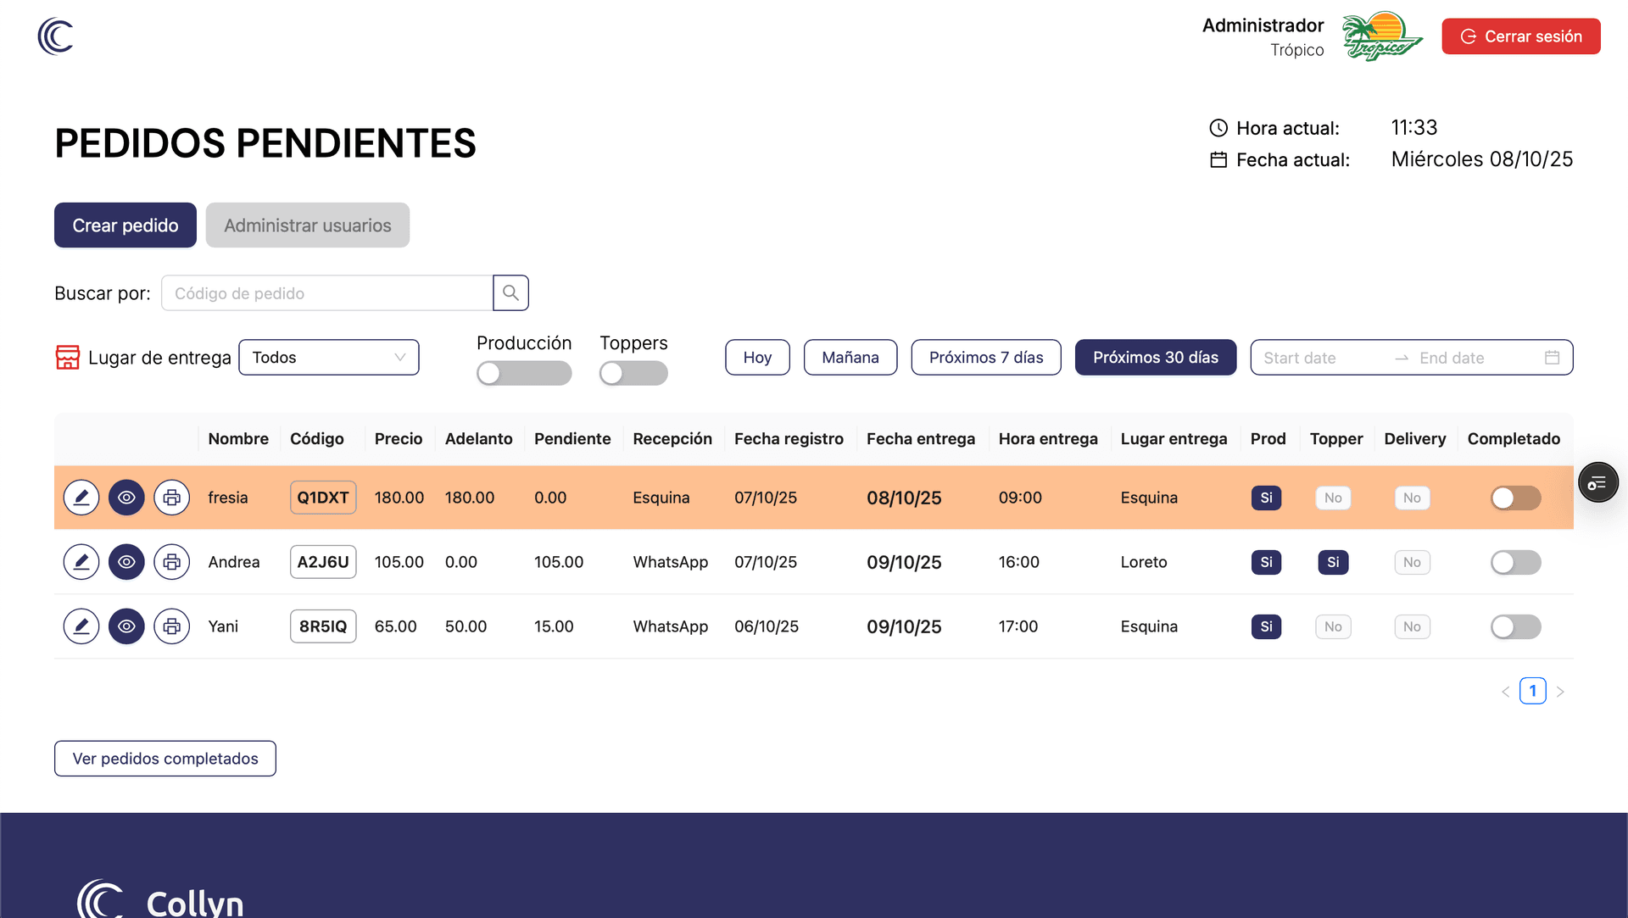
Task: Print fresia order Q1DXT
Action: pyautogui.click(x=171, y=498)
